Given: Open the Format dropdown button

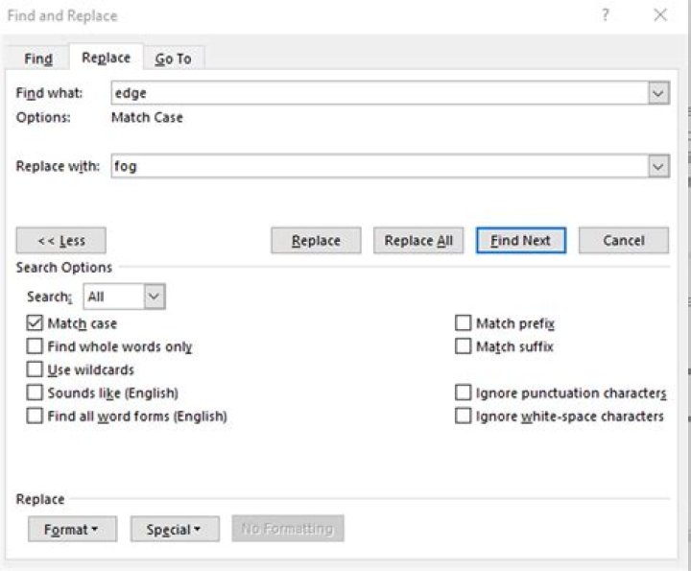Looking at the screenshot, I should (72, 529).
